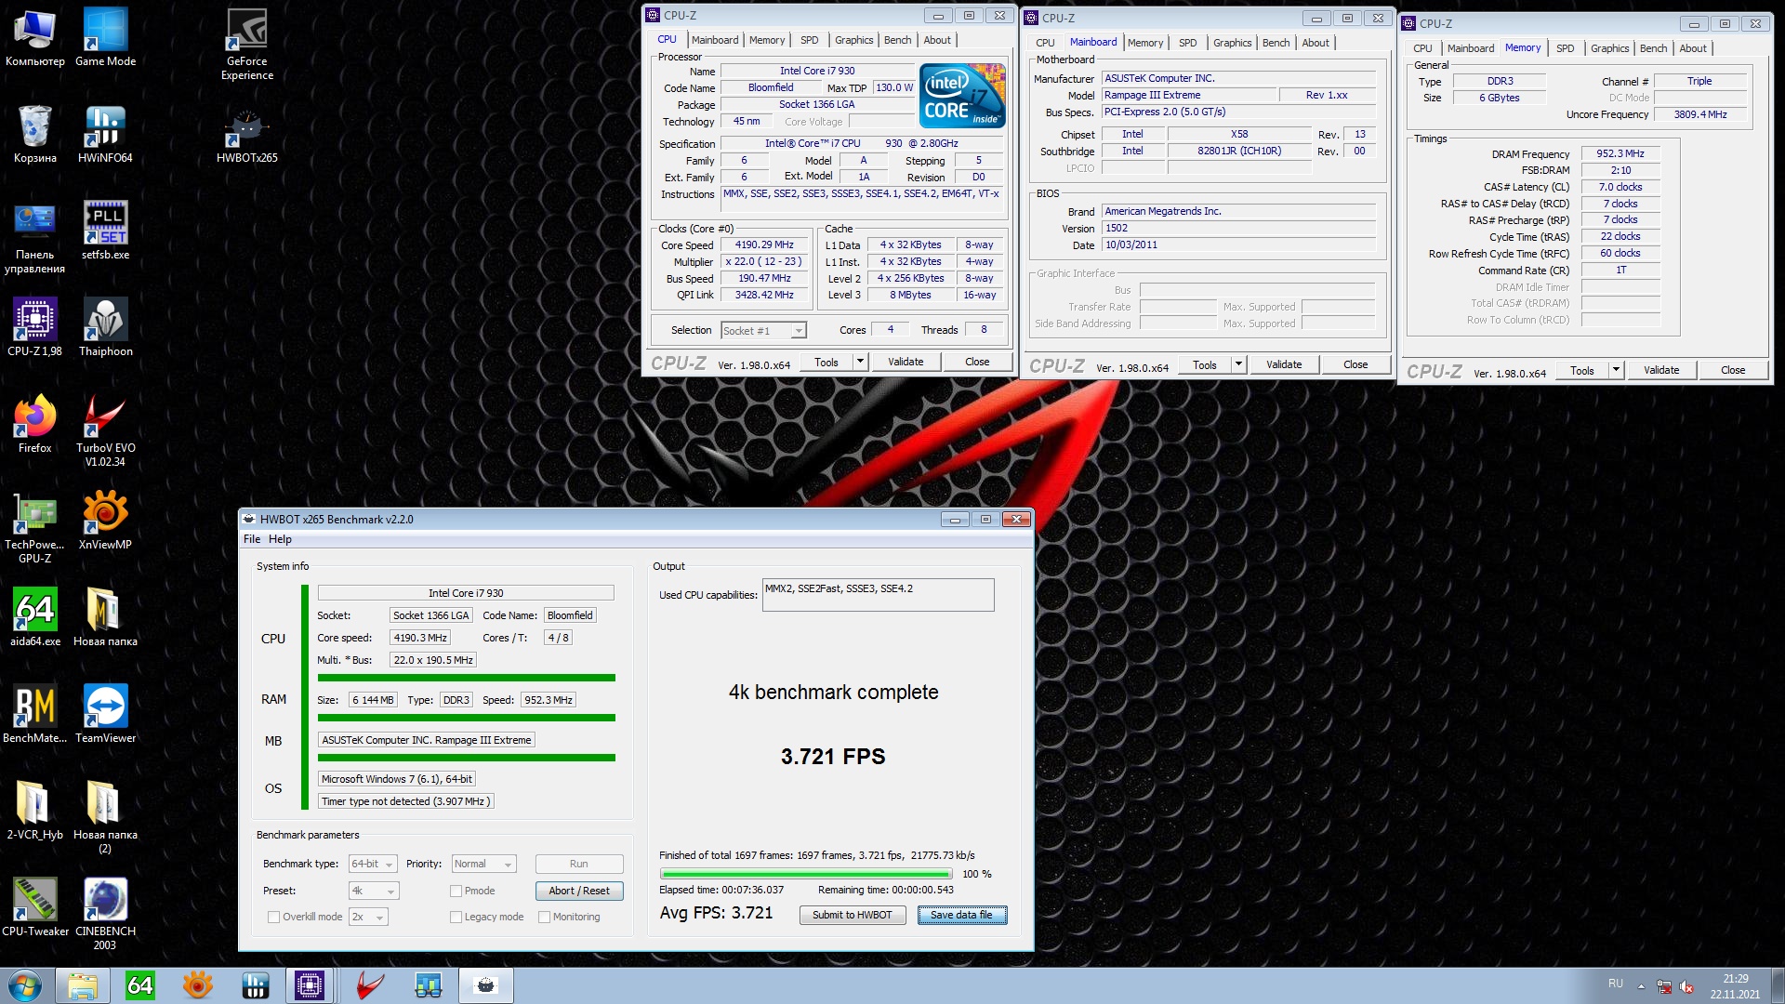
Task: Open aida64.exe desktop icon
Action: coord(35,617)
